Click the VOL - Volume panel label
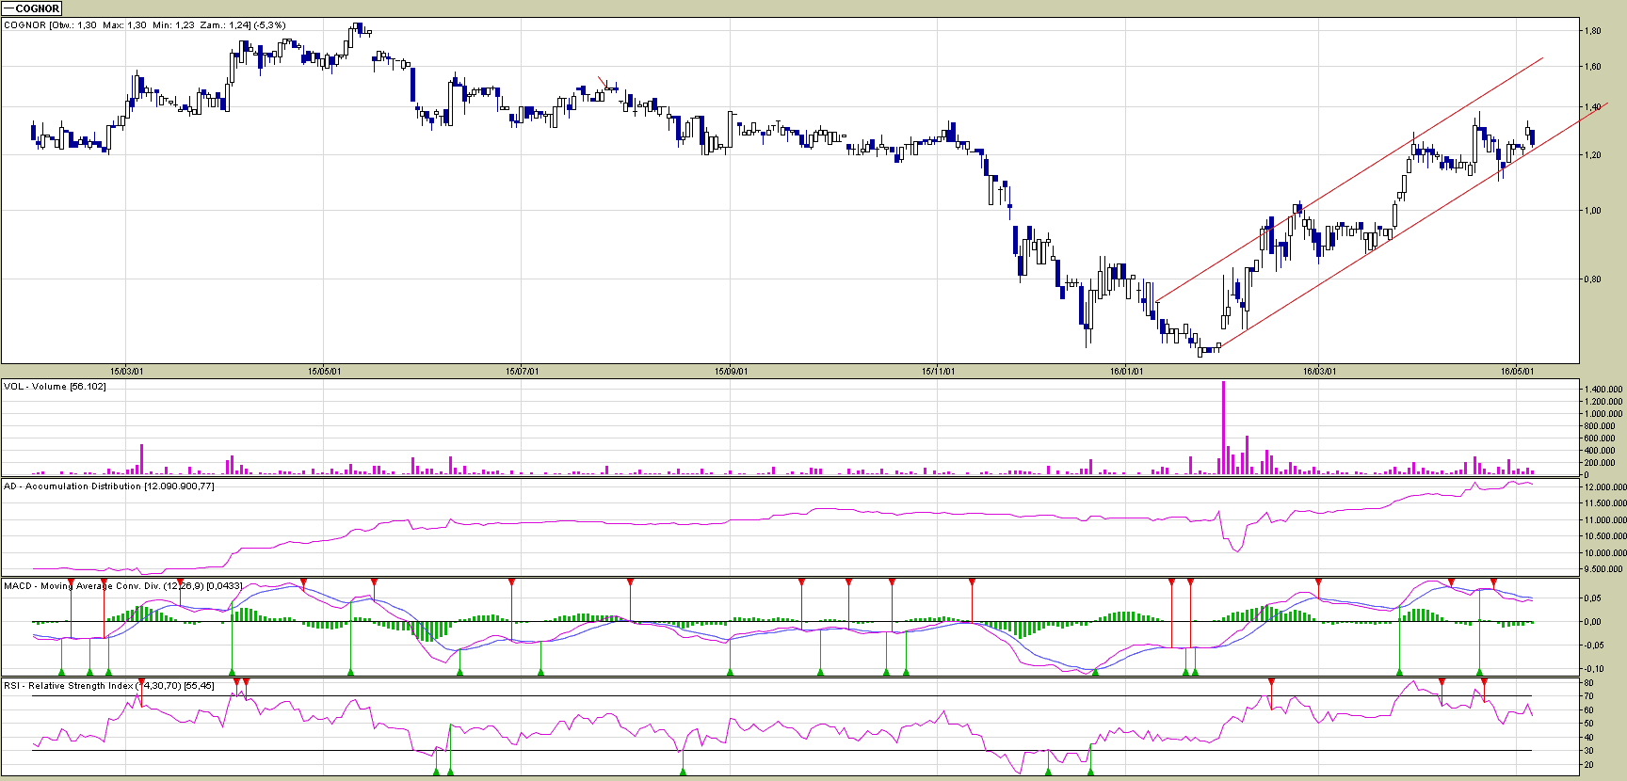This screenshot has height=781, width=1627. tap(55, 387)
